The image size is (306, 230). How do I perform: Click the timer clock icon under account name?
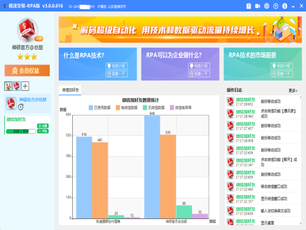tap(21, 107)
